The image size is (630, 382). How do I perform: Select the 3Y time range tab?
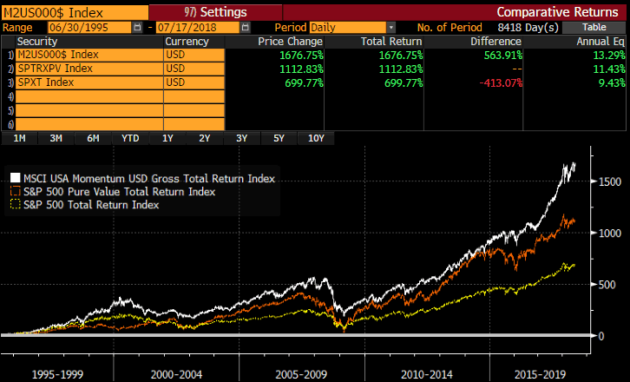coord(241,138)
